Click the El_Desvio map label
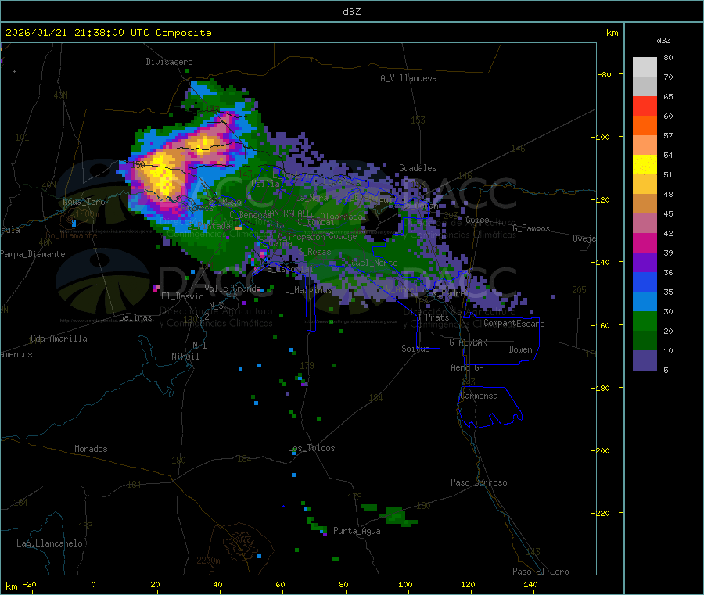Viewport: 704px width, 595px height. coord(182,296)
